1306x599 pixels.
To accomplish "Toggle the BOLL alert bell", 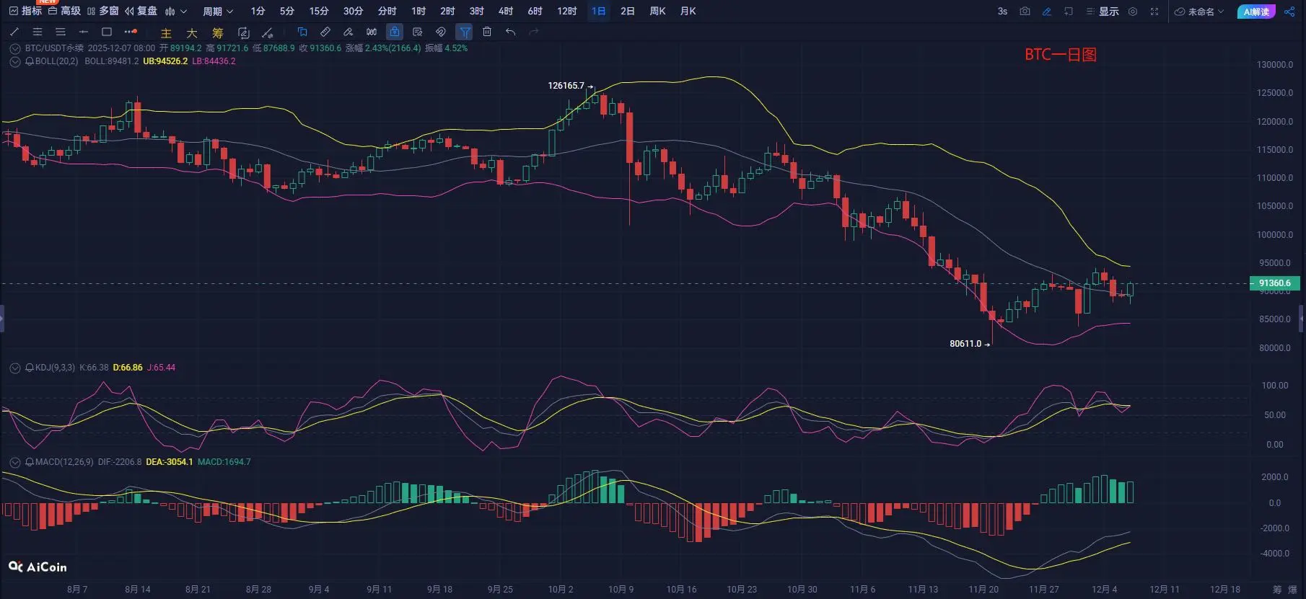I will (30, 61).
